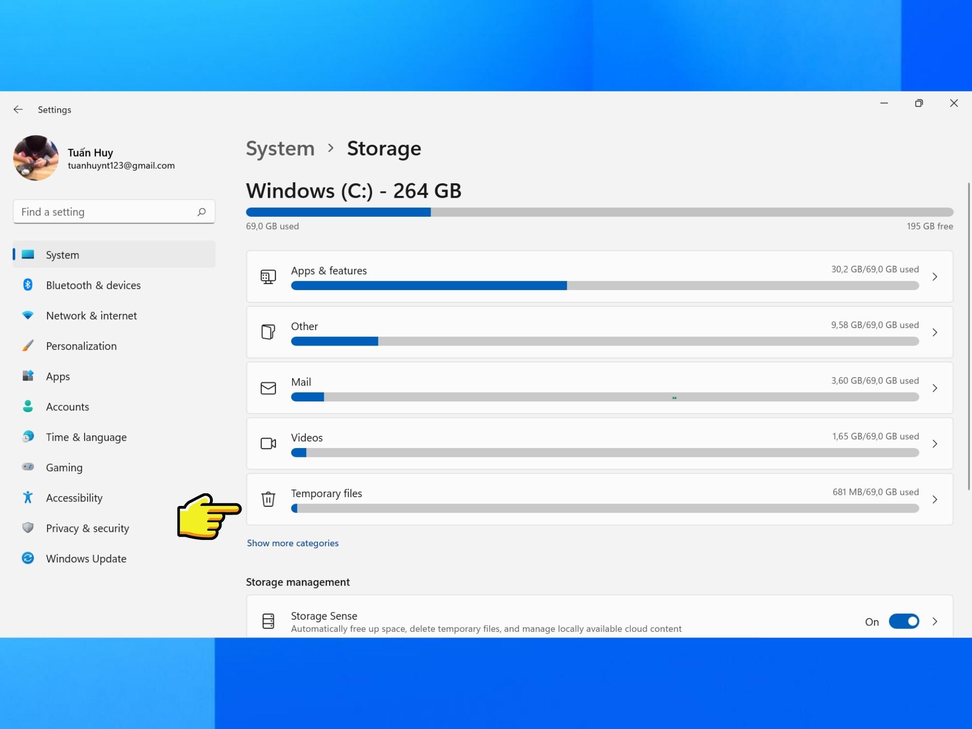The width and height of the screenshot is (972, 729).
Task: Click the Apps icon in sidebar
Action: pyautogui.click(x=28, y=376)
